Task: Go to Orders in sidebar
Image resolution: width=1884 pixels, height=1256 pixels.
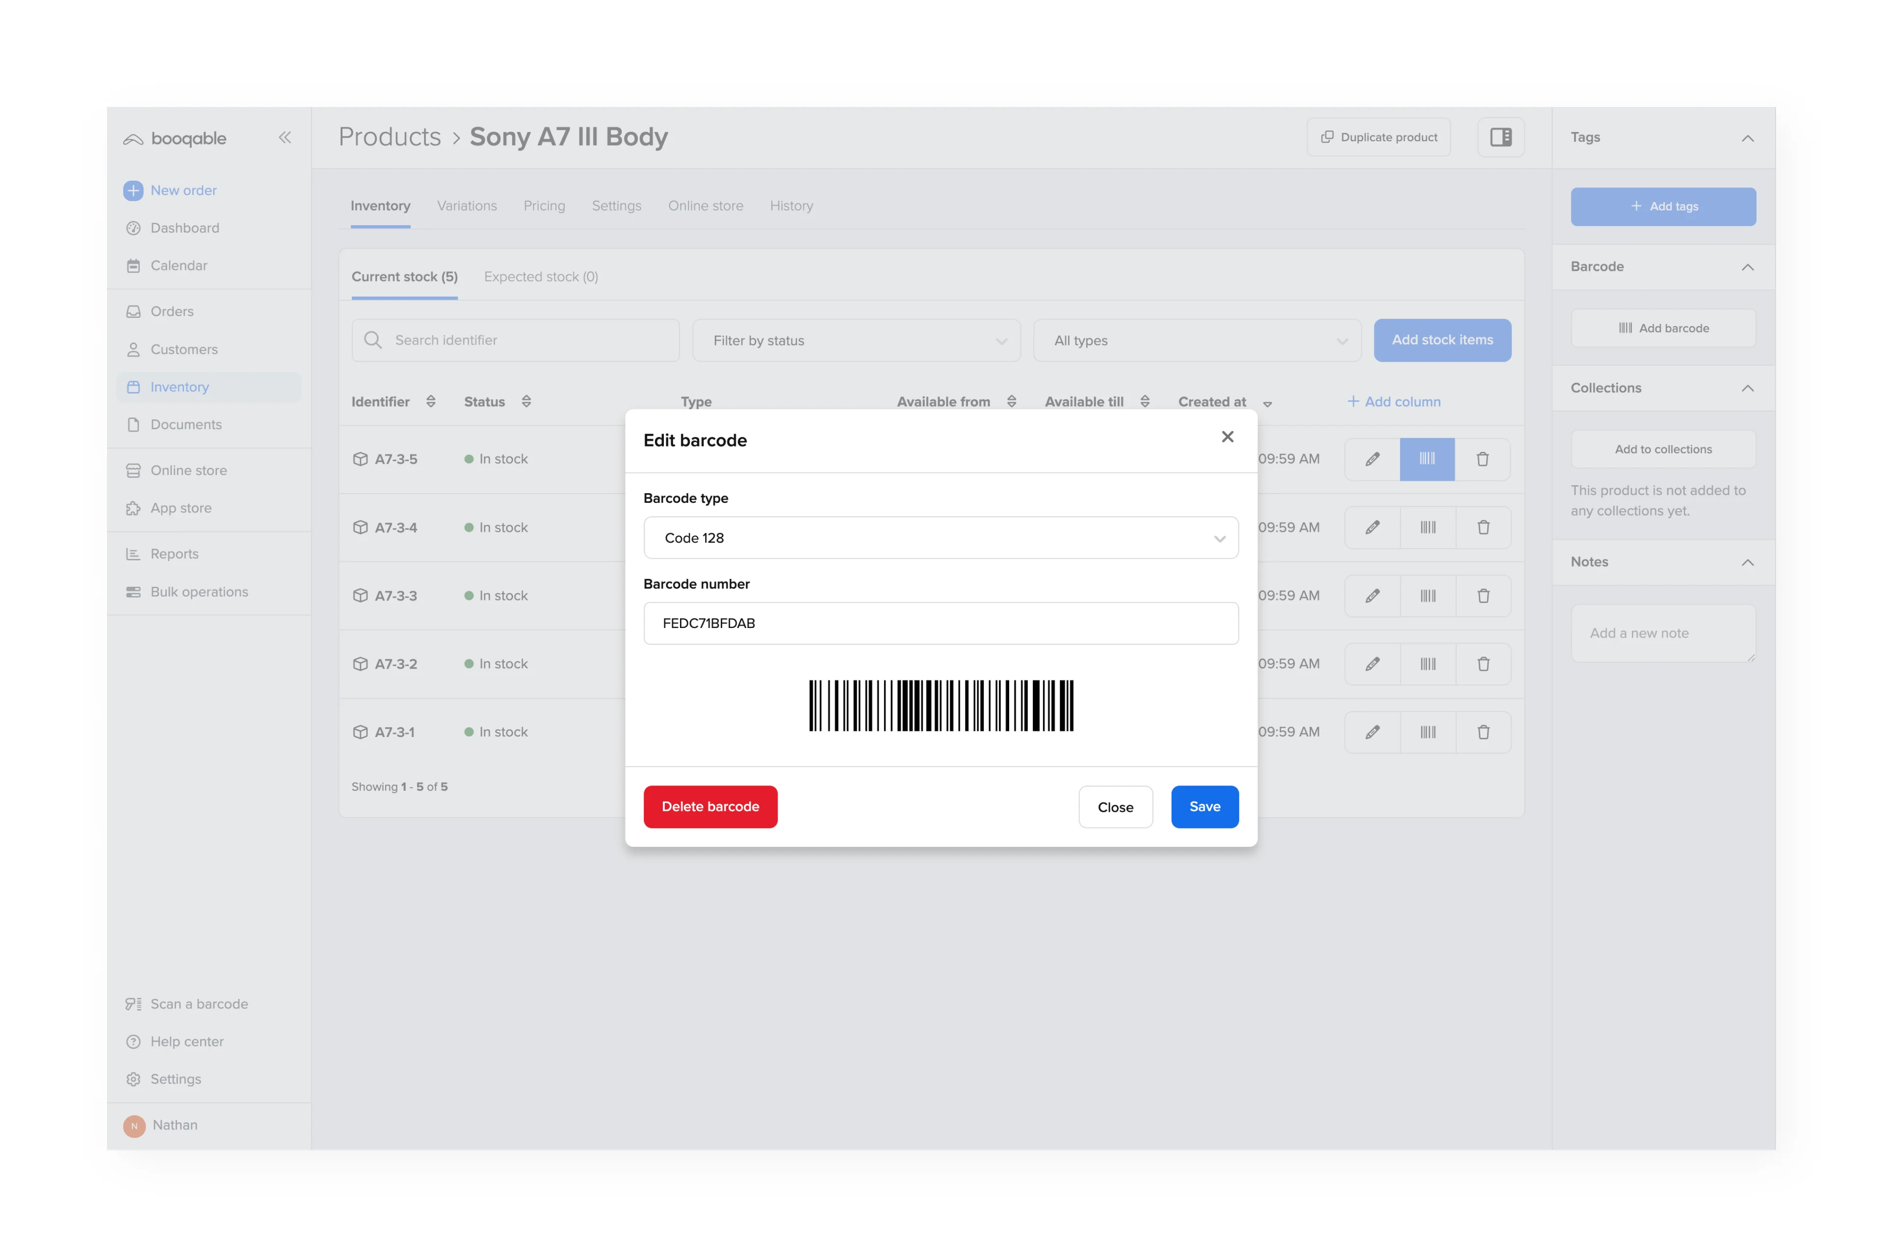Action: (171, 312)
